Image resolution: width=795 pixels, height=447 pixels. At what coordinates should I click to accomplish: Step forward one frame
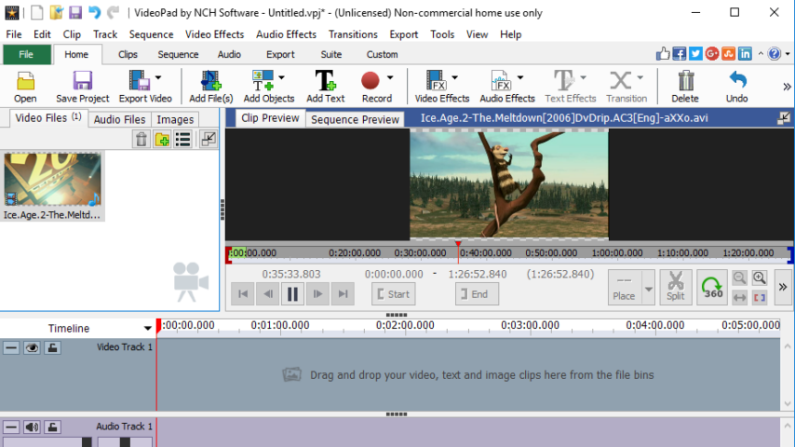[x=317, y=293]
